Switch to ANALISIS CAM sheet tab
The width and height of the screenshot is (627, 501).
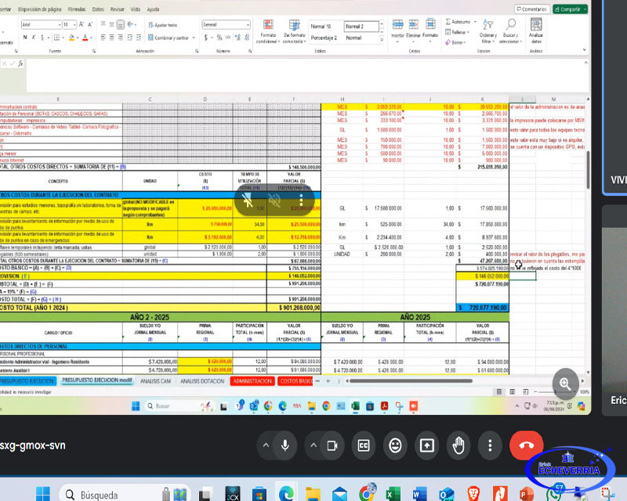tap(155, 381)
